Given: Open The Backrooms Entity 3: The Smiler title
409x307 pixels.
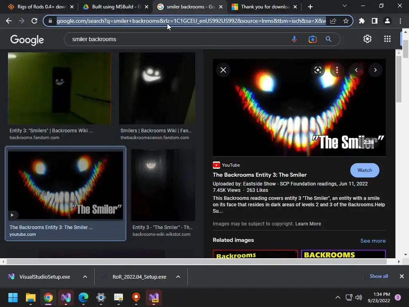Looking at the screenshot, I should 260,175.
